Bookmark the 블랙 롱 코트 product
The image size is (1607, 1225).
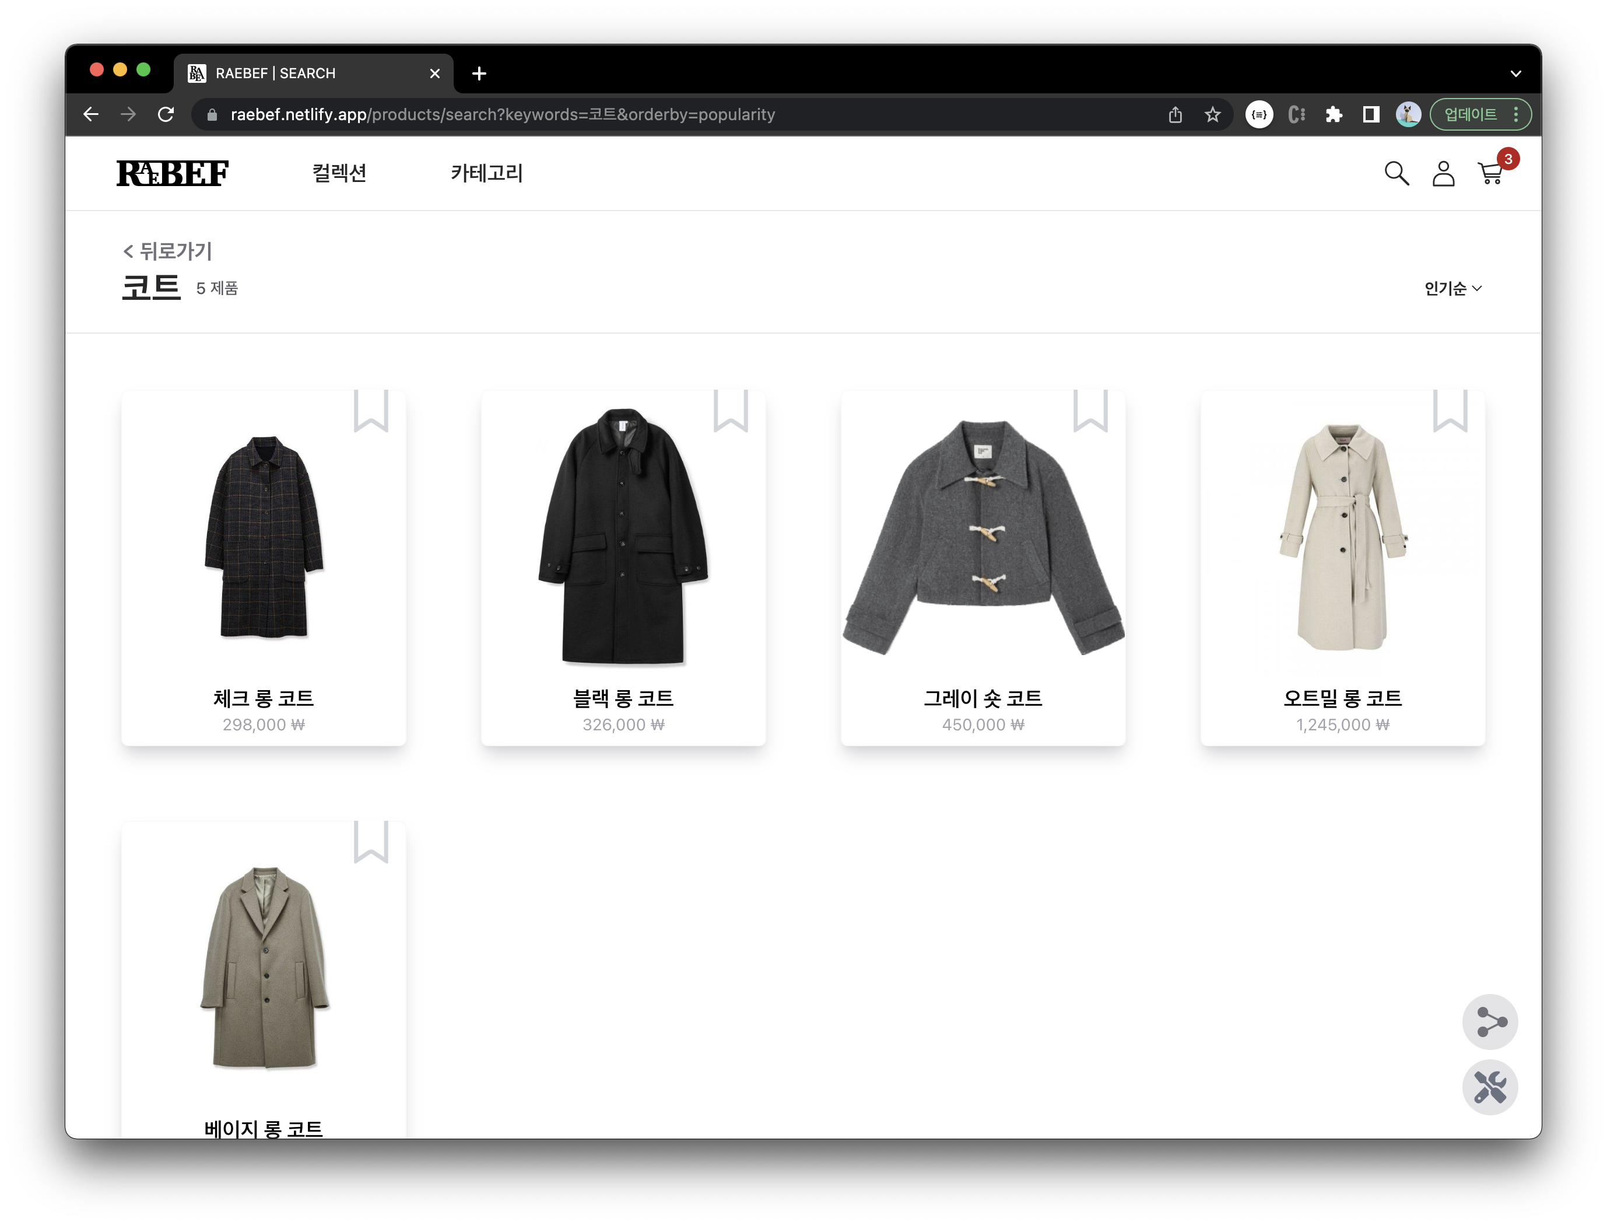(x=730, y=411)
